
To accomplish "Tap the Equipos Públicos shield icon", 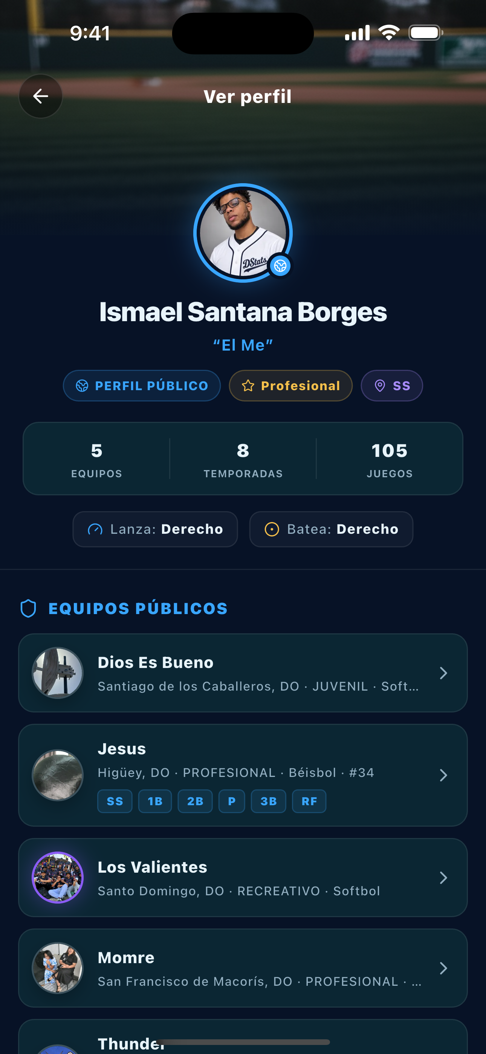I will [28, 608].
